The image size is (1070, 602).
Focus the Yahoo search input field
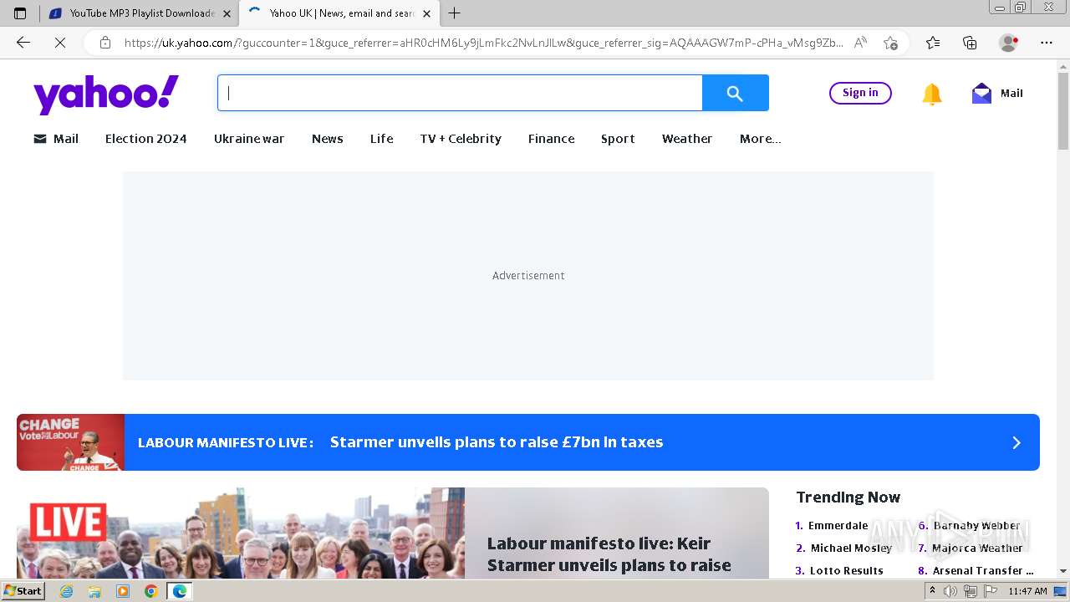[x=460, y=93]
